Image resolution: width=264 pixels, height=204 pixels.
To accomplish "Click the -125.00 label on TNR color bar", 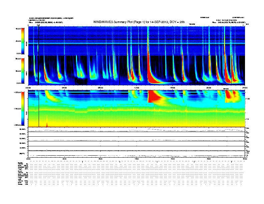I will coord(18,92).
